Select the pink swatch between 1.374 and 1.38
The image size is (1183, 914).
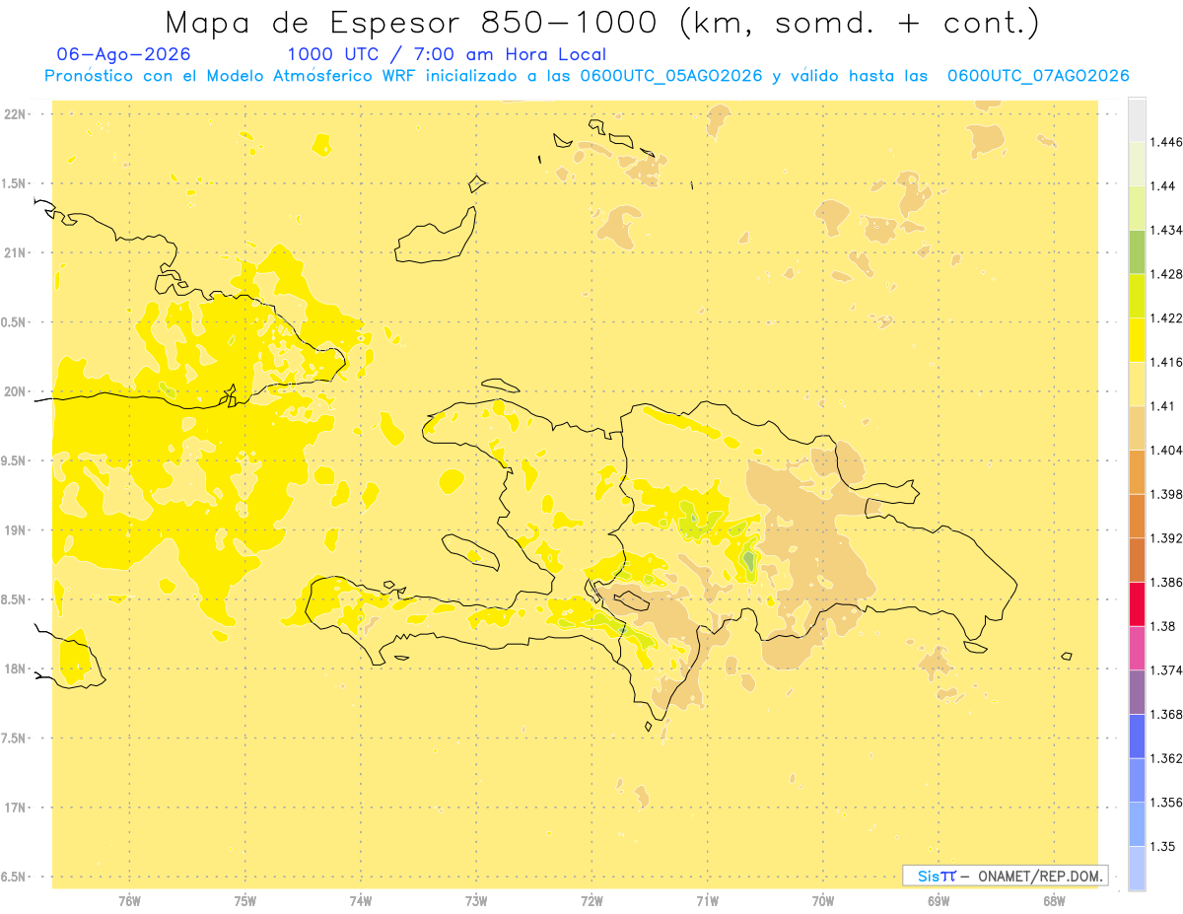click(1137, 648)
